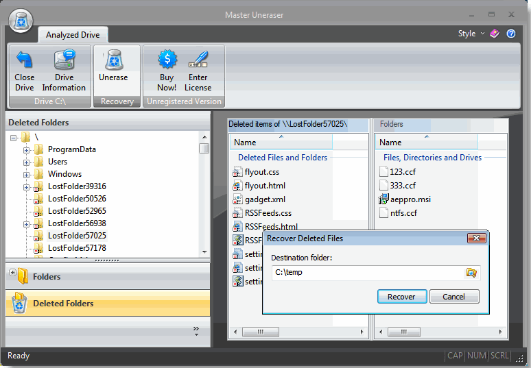The width and height of the screenshot is (531, 368).
Task: Click the LostFolder50526 folder icon
Action: 38,199
